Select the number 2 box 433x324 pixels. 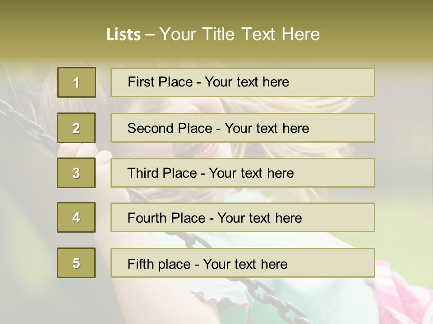76,128
